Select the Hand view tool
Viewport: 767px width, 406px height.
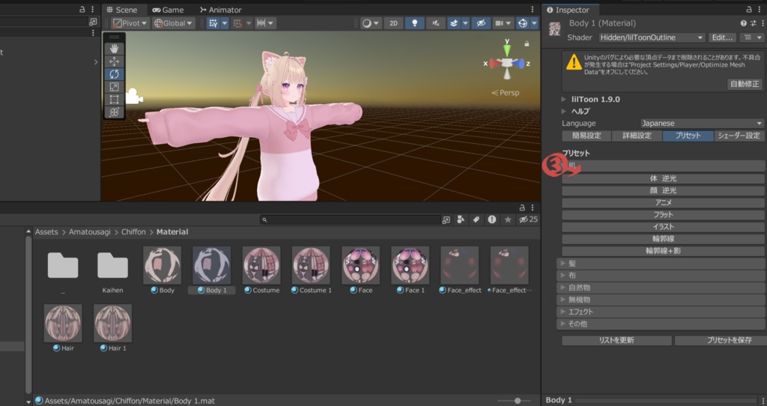point(114,49)
